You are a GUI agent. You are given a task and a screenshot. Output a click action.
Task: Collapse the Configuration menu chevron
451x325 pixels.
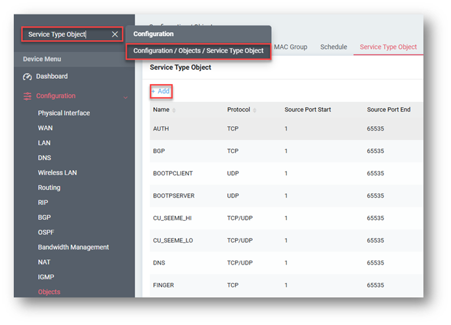pos(125,97)
